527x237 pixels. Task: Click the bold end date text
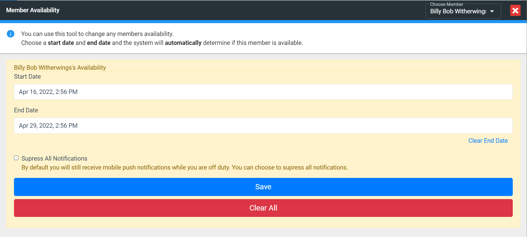(99, 43)
